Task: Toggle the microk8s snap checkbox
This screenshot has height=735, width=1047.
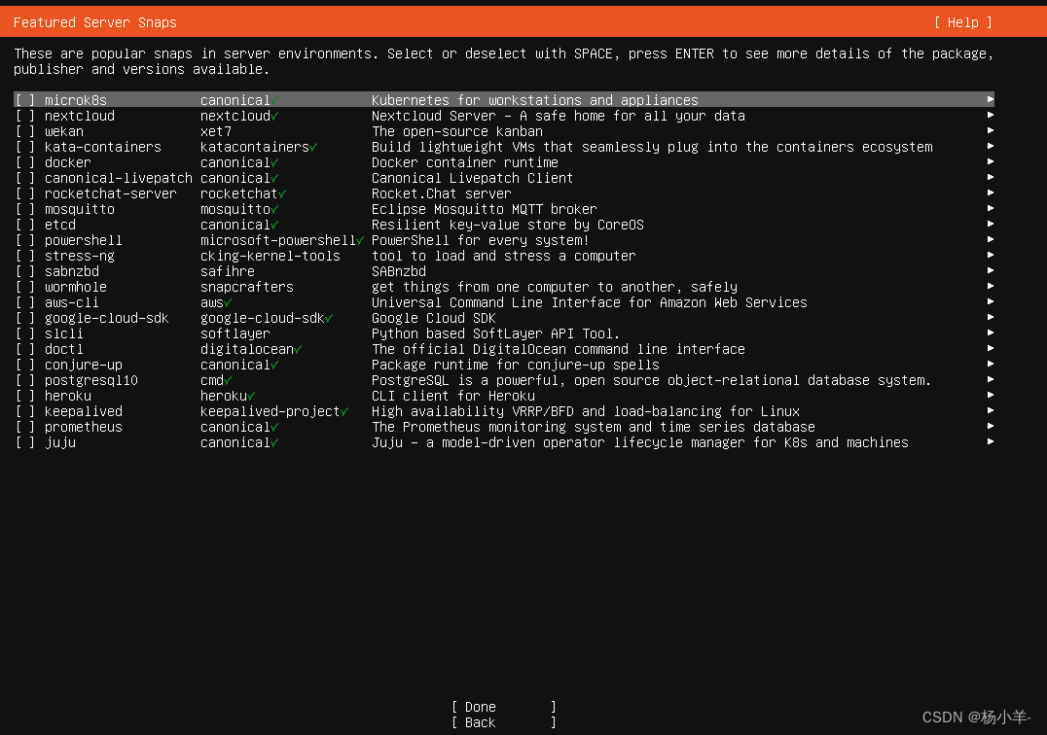Action: point(25,100)
